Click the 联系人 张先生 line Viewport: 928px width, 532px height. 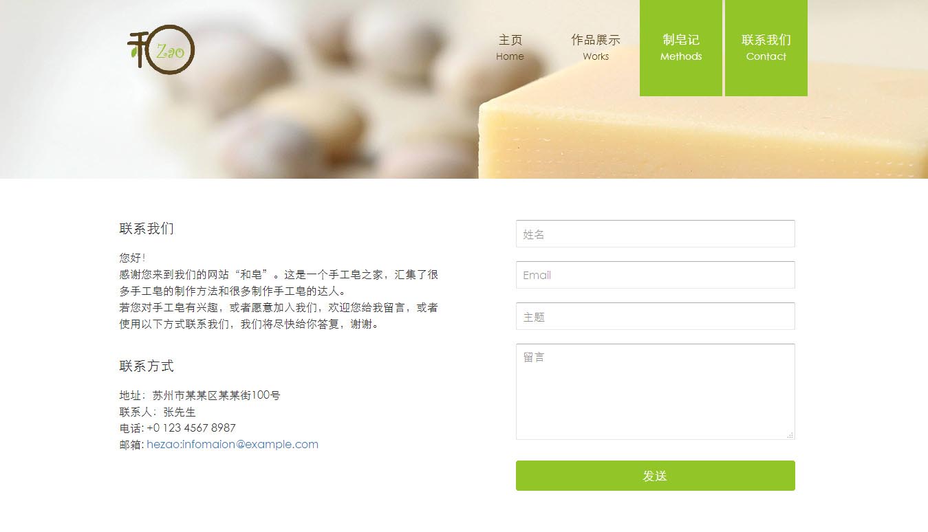tap(158, 412)
